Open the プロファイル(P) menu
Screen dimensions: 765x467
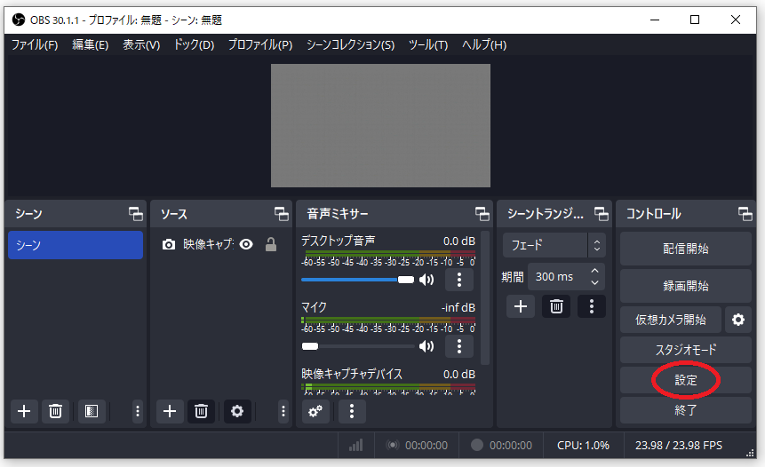click(260, 45)
